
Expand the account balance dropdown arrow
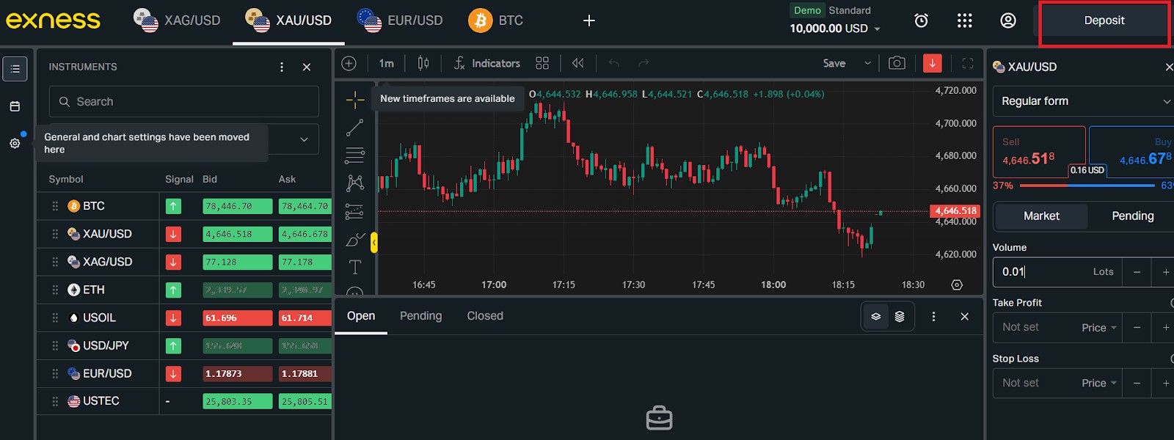coord(877,29)
